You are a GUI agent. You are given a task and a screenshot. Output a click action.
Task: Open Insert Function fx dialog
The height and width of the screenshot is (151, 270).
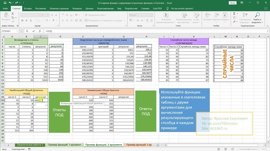(40, 31)
